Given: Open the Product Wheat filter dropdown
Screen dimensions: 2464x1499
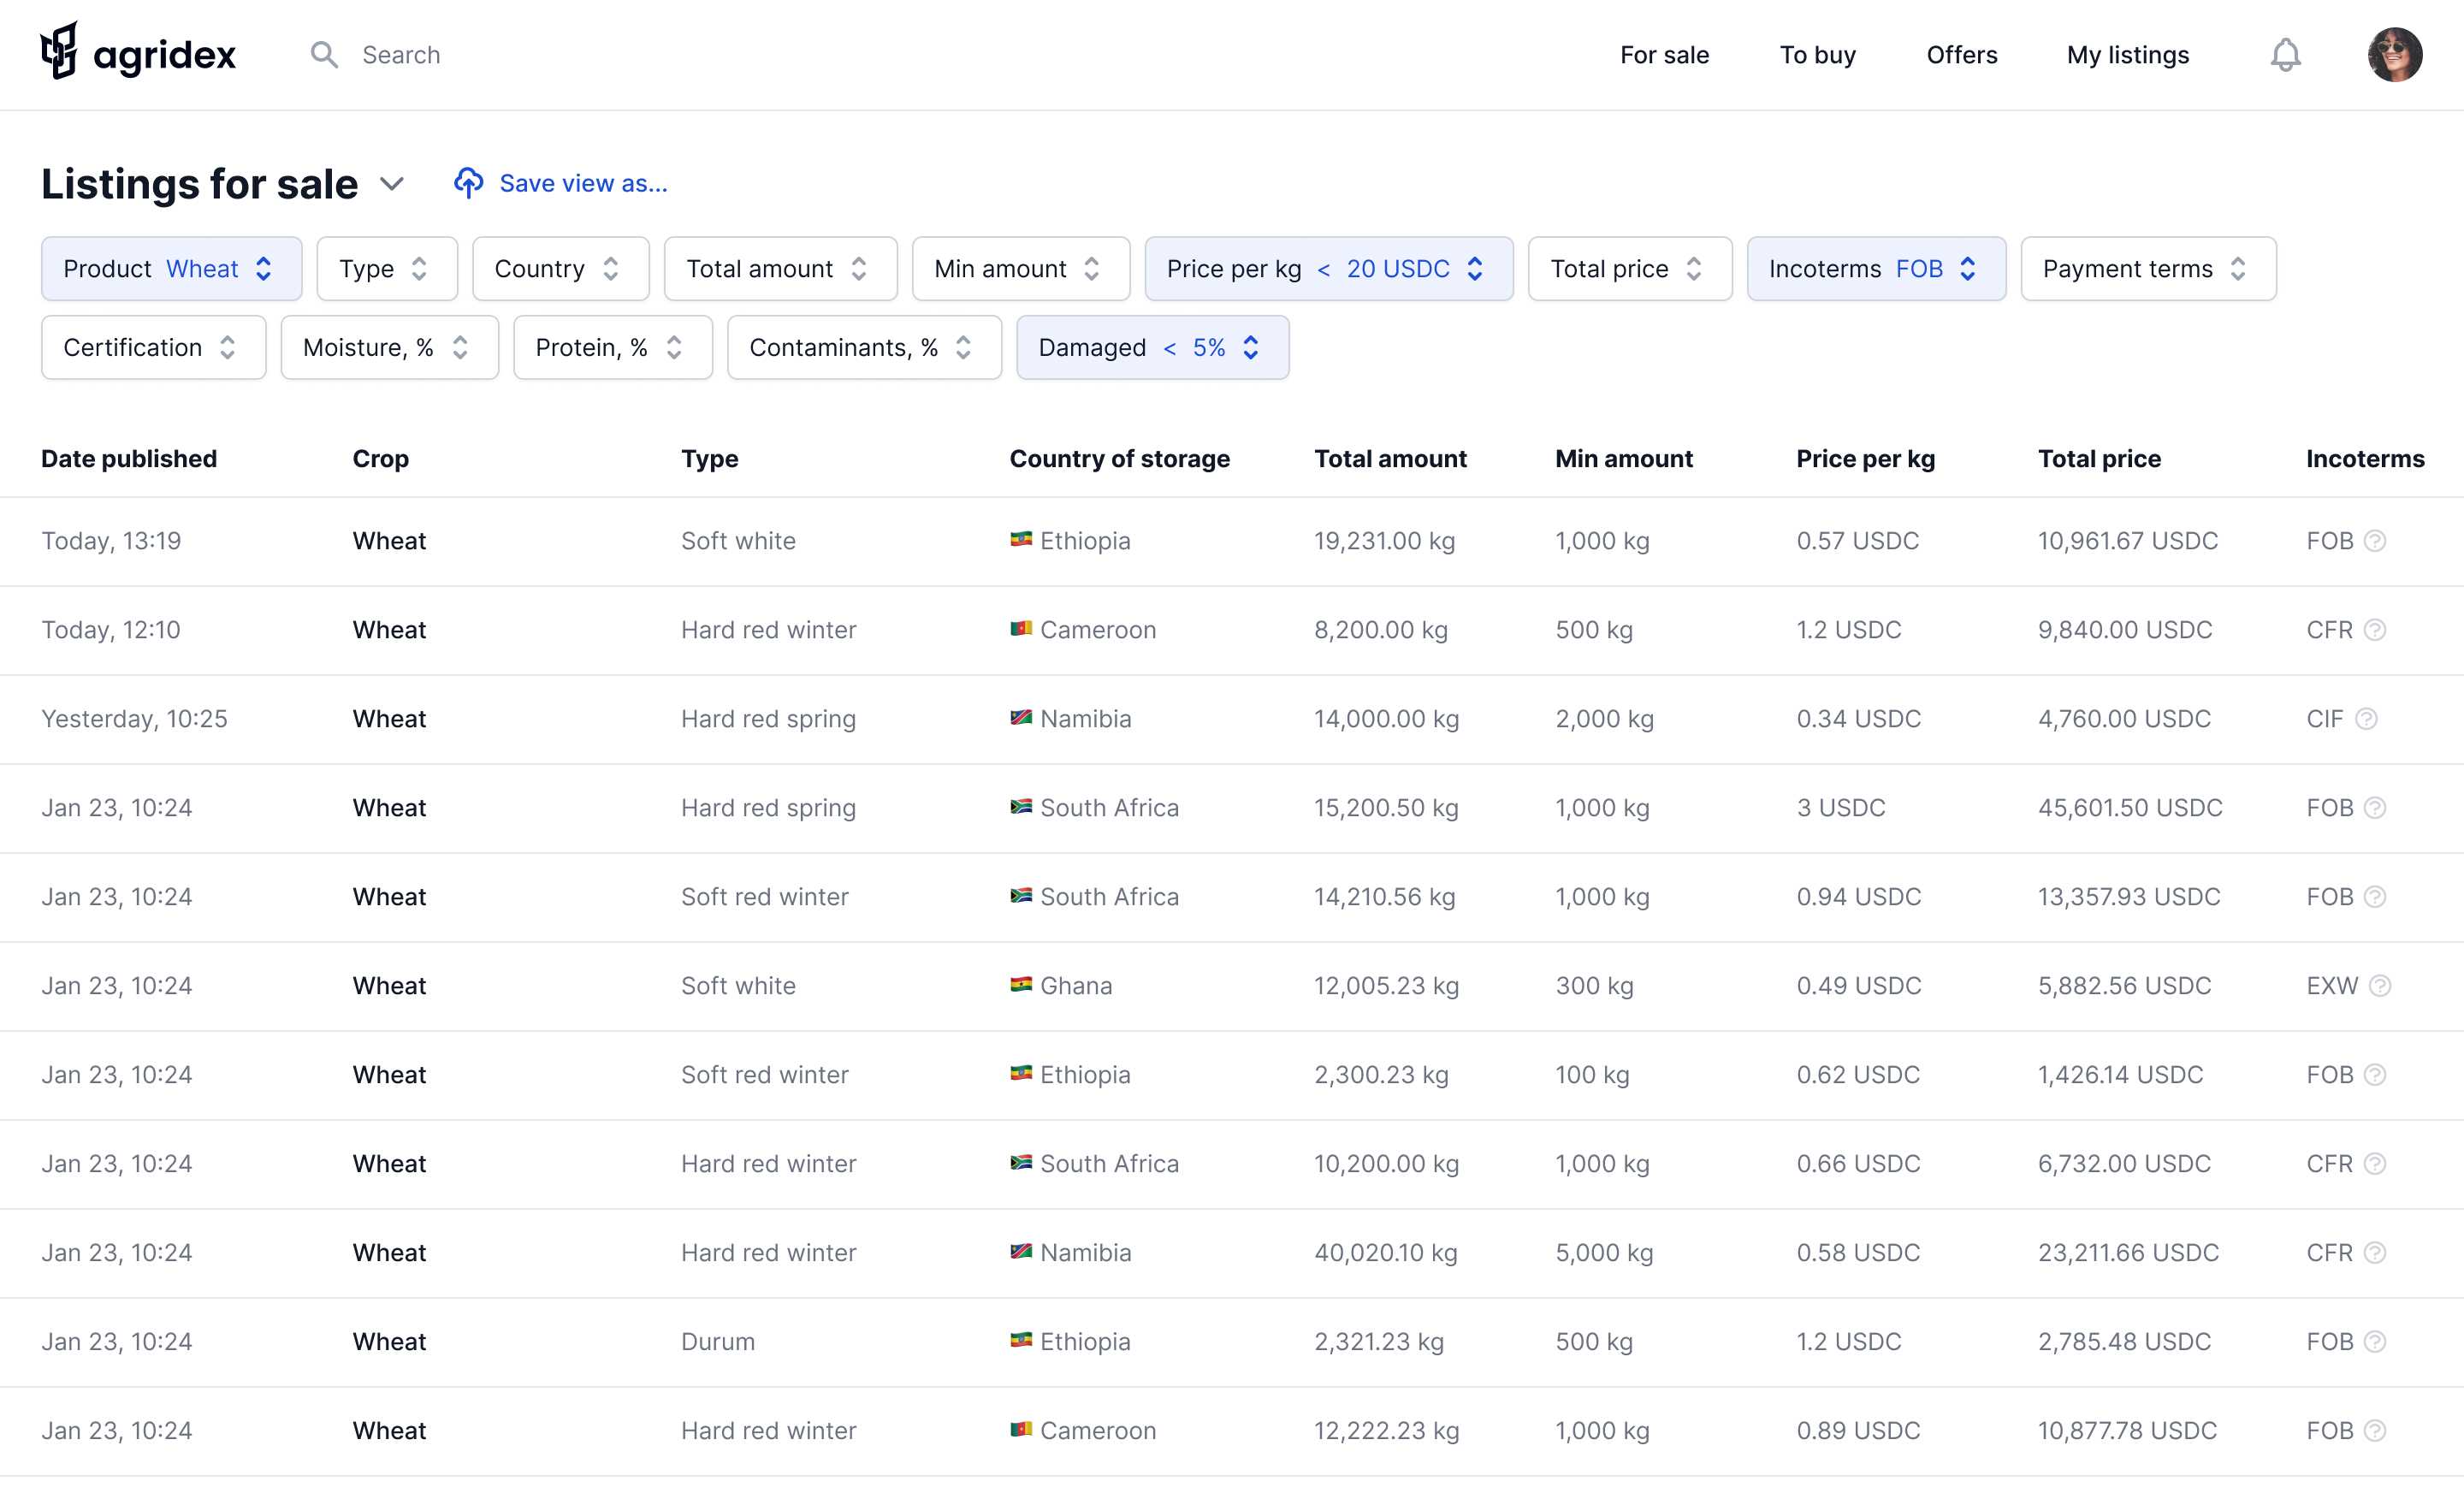Looking at the screenshot, I should 171,269.
